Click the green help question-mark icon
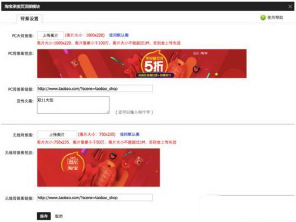The height and width of the screenshot is (222, 296). pyautogui.click(x=263, y=18)
